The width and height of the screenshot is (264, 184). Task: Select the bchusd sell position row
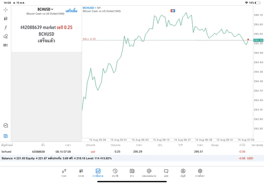pyautogui.click(x=124, y=151)
